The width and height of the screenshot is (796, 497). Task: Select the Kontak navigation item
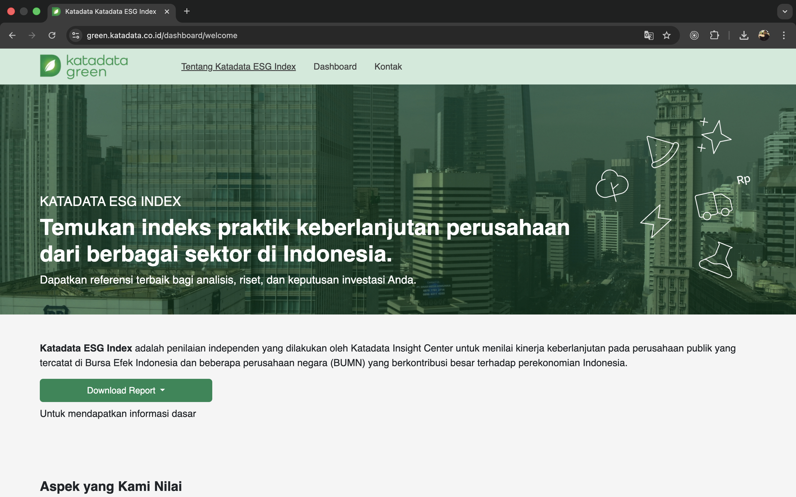(x=388, y=66)
